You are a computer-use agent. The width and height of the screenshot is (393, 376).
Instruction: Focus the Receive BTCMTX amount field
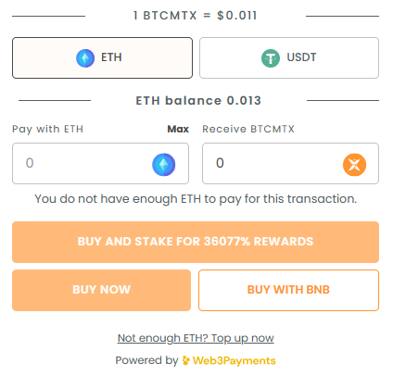tap(290, 163)
